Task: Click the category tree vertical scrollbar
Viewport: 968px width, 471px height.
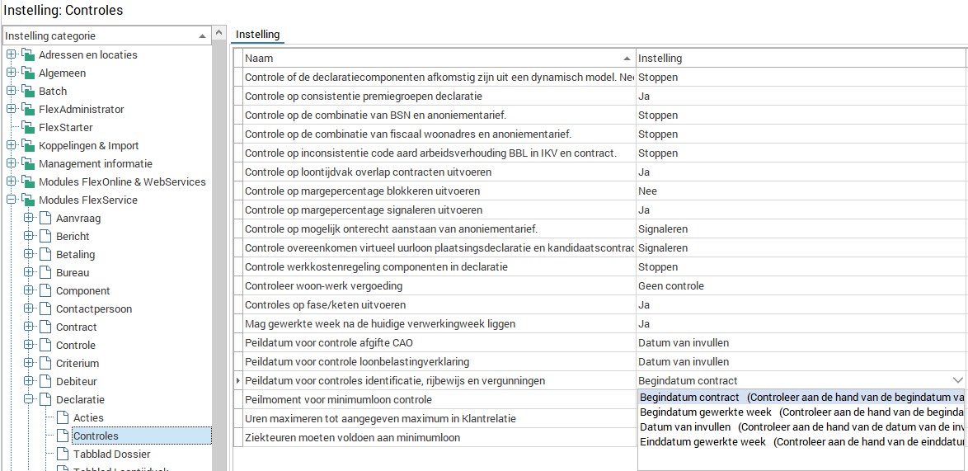Action: pyautogui.click(x=219, y=247)
